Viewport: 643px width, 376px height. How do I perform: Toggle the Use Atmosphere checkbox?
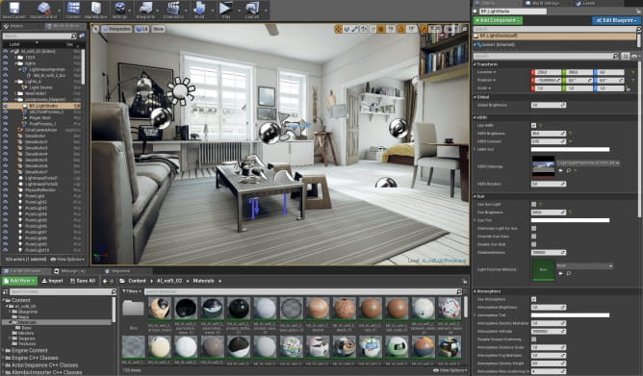(533, 299)
